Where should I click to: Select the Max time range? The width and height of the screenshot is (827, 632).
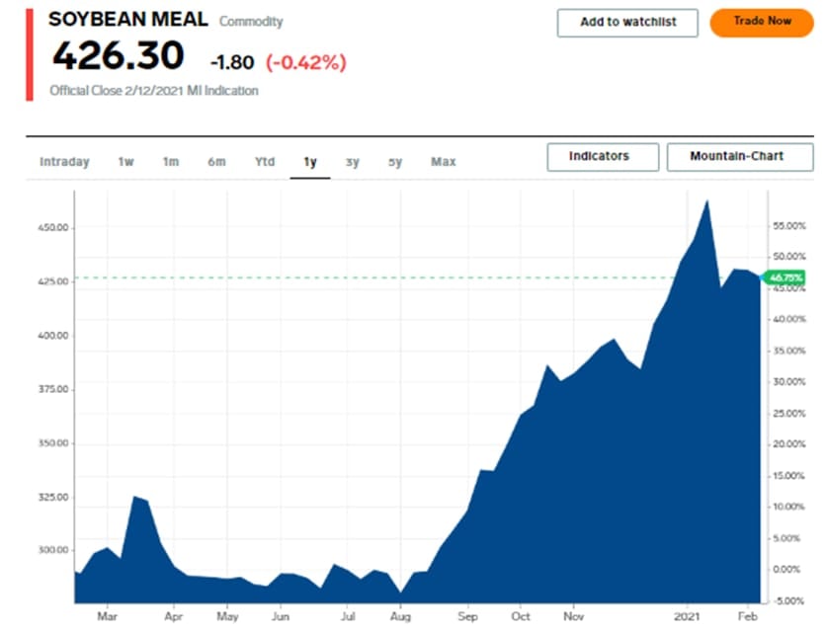[x=444, y=162]
